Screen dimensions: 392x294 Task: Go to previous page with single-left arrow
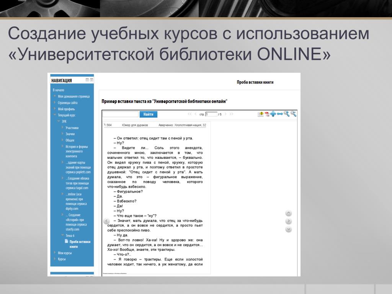tap(196, 114)
